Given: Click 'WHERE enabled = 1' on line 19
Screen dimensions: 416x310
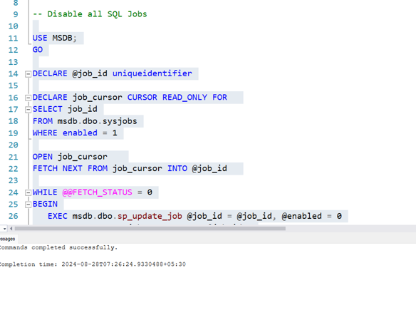Looking at the screenshot, I should point(75,133).
